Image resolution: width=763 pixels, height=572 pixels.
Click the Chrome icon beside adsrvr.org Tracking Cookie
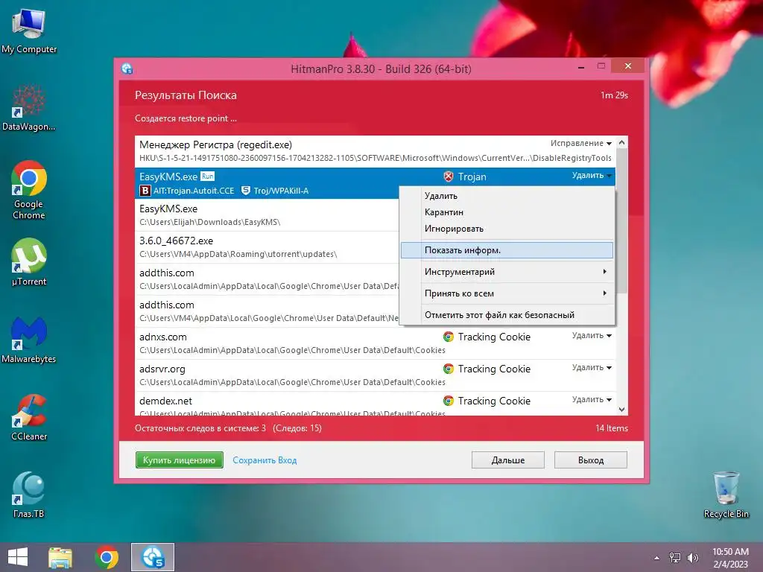(x=448, y=369)
